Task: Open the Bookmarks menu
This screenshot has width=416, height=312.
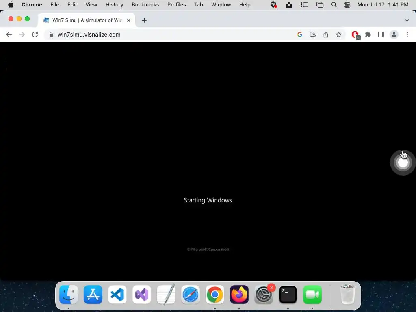Action: coord(145,5)
